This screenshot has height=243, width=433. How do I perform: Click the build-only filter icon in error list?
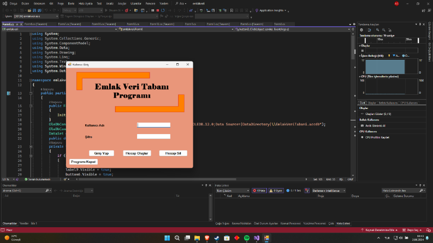(x=307, y=191)
